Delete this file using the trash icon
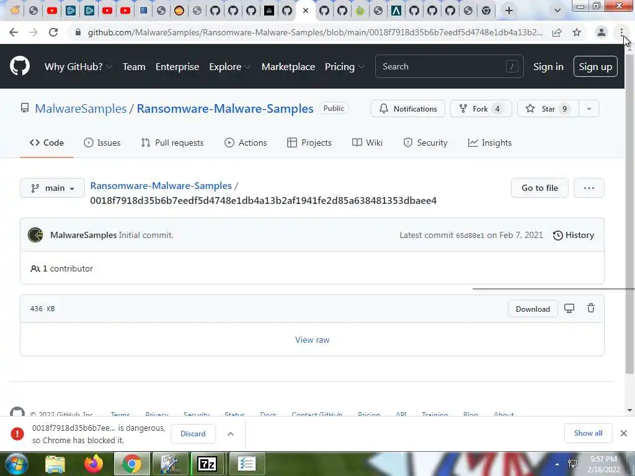This screenshot has width=635, height=476. tap(591, 309)
